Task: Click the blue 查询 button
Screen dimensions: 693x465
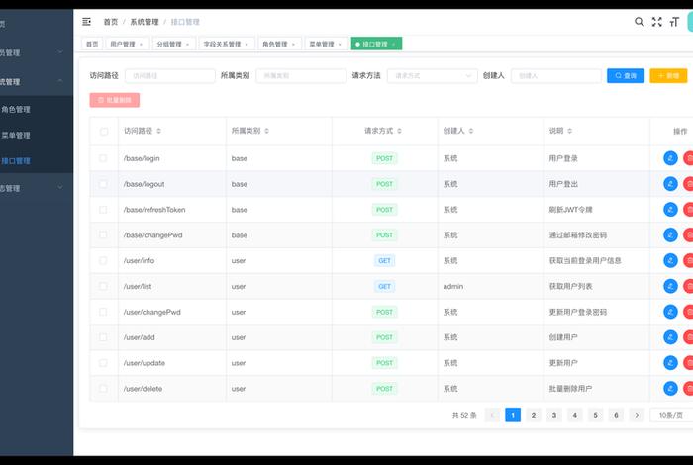Action: coord(626,75)
